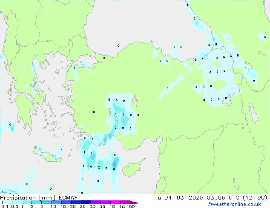Click the 20–25 mm dark blue swatch

pyautogui.click(x=76, y=202)
